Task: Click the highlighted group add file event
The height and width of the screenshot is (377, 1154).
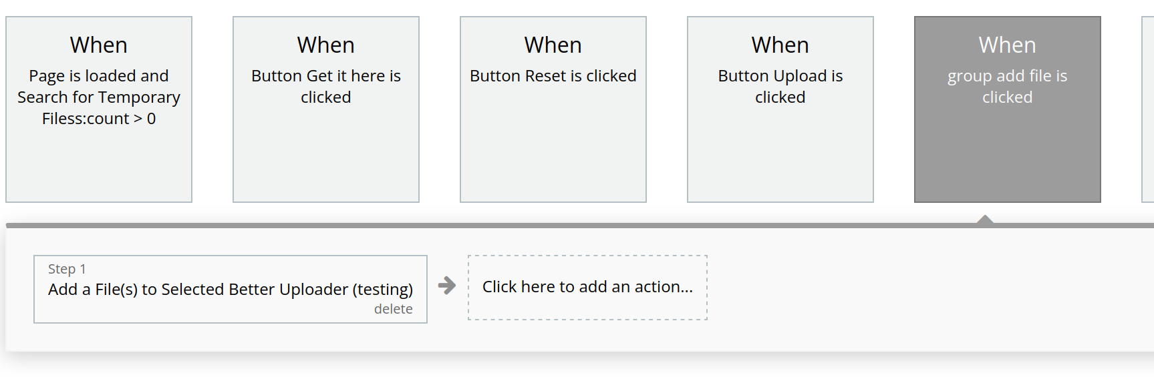Action: [1008, 109]
